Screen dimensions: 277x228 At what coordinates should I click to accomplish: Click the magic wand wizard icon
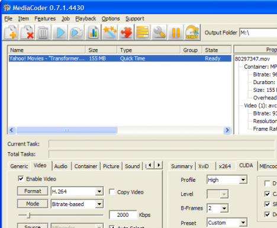click(x=110, y=33)
